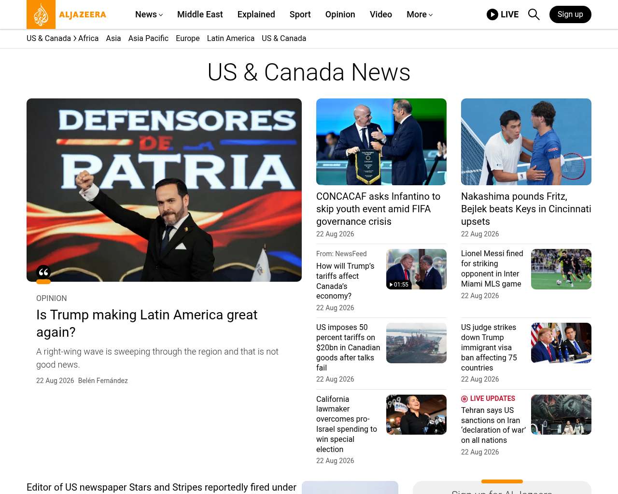Select the Europe region tab
This screenshot has width=618, height=494.
188,39
